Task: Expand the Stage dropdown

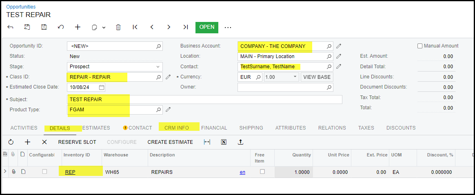Action: pyautogui.click(x=158, y=67)
